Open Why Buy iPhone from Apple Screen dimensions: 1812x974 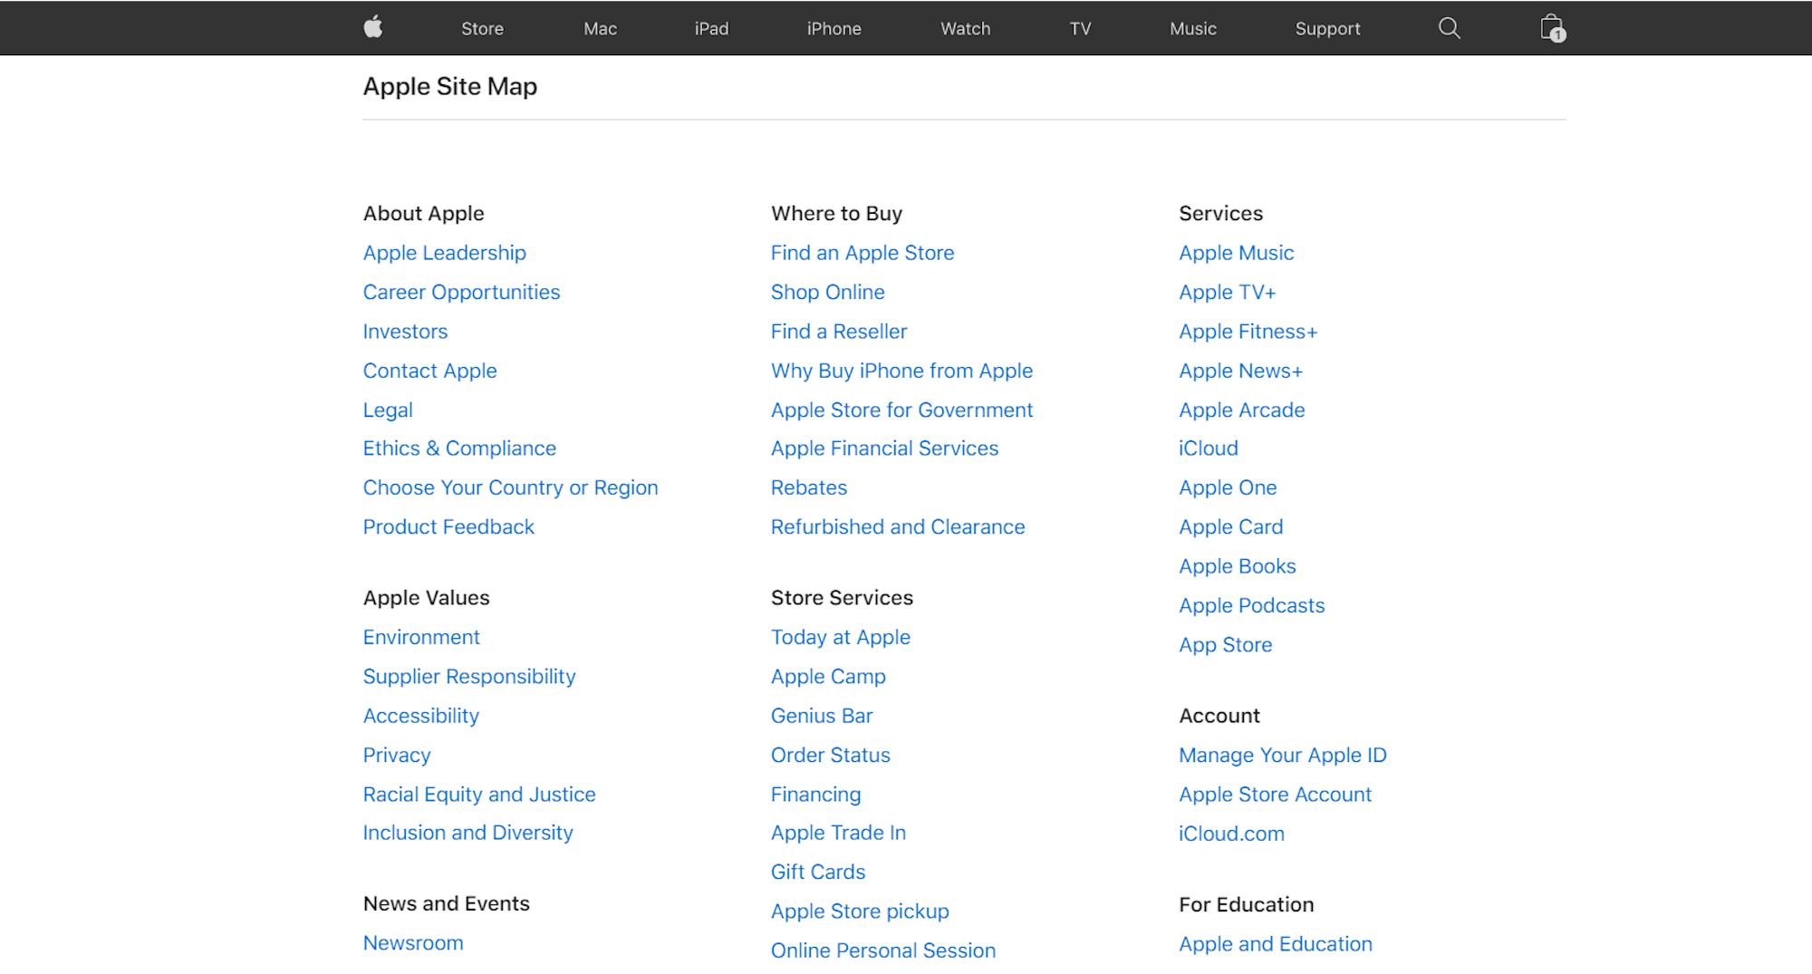(901, 371)
